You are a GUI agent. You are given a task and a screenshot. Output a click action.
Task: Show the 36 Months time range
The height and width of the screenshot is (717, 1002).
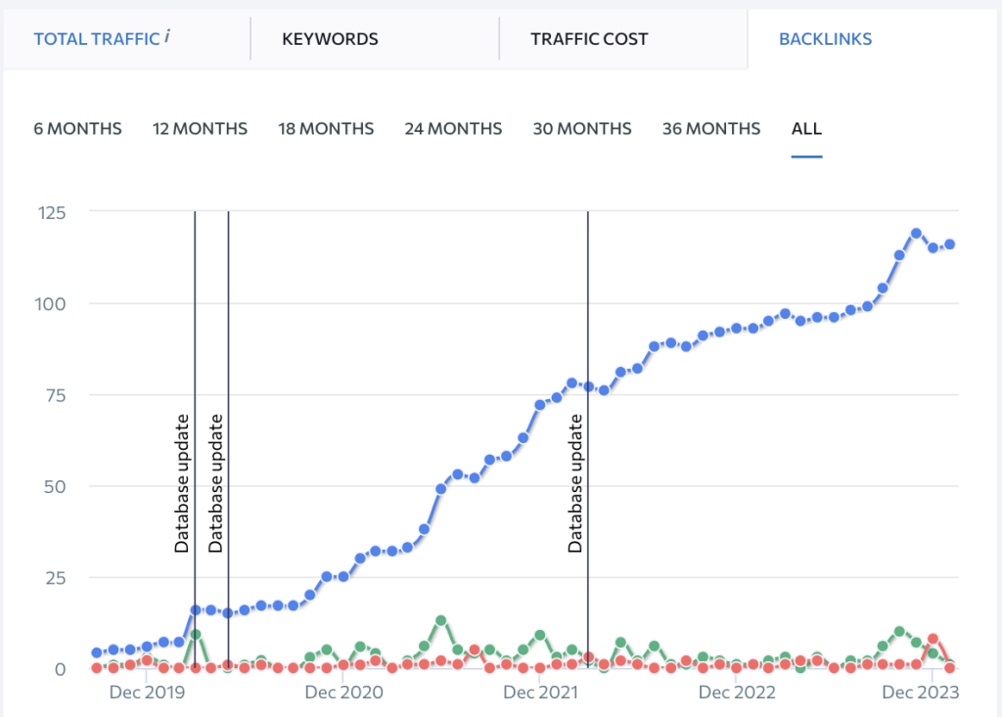pos(710,129)
